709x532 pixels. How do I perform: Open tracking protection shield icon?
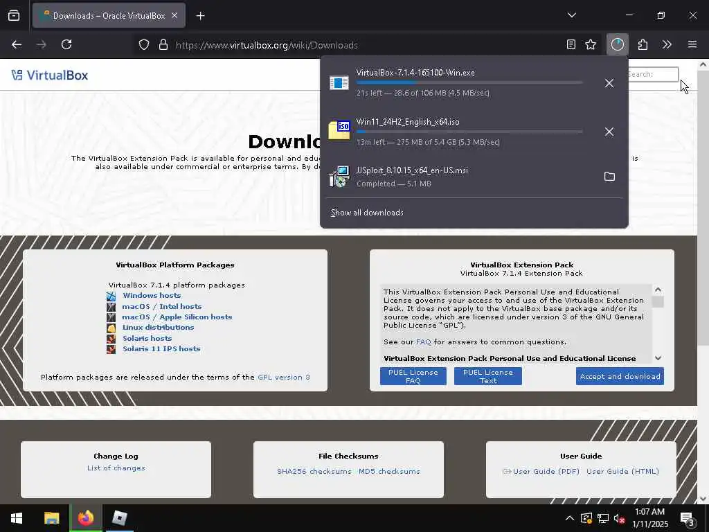point(144,44)
